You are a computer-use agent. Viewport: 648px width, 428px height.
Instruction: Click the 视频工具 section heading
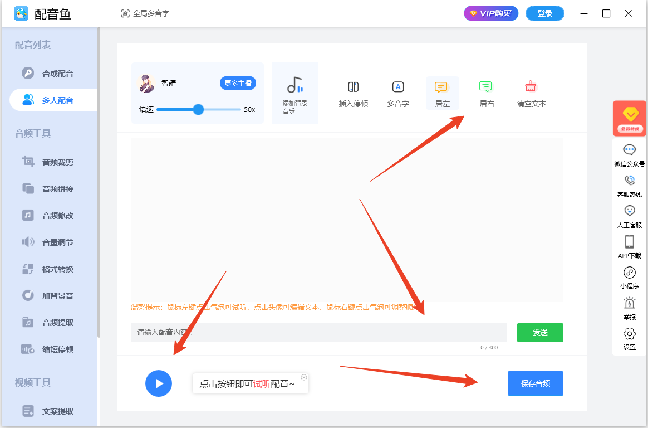point(33,382)
